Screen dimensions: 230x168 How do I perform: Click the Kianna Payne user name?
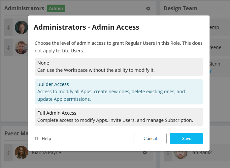point(47,153)
